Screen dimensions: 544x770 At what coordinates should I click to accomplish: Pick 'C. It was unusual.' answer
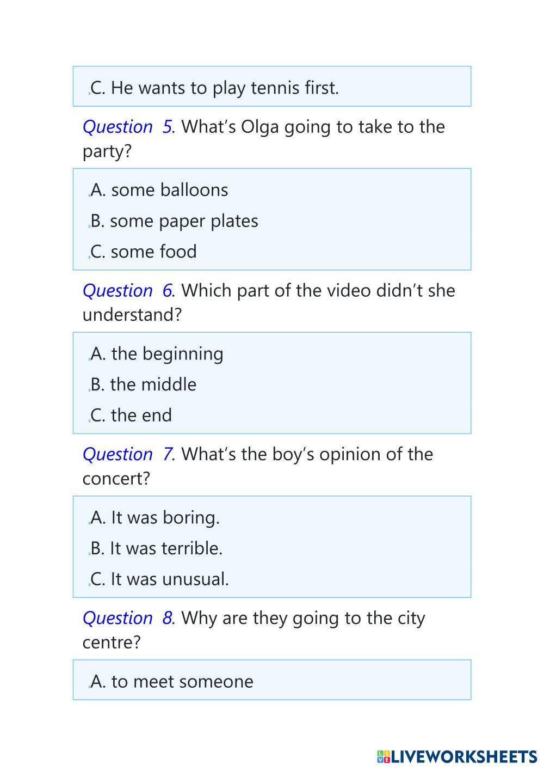click(159, 579)
